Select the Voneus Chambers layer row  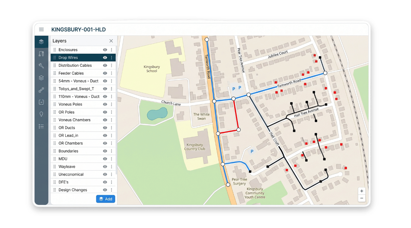click(x=83, y=120)
